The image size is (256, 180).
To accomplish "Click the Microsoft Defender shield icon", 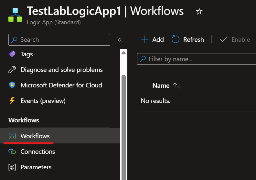I will [12, 85].
